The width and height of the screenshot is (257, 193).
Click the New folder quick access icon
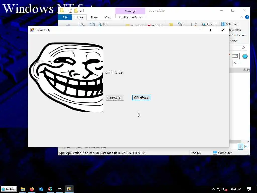(76, 11)
